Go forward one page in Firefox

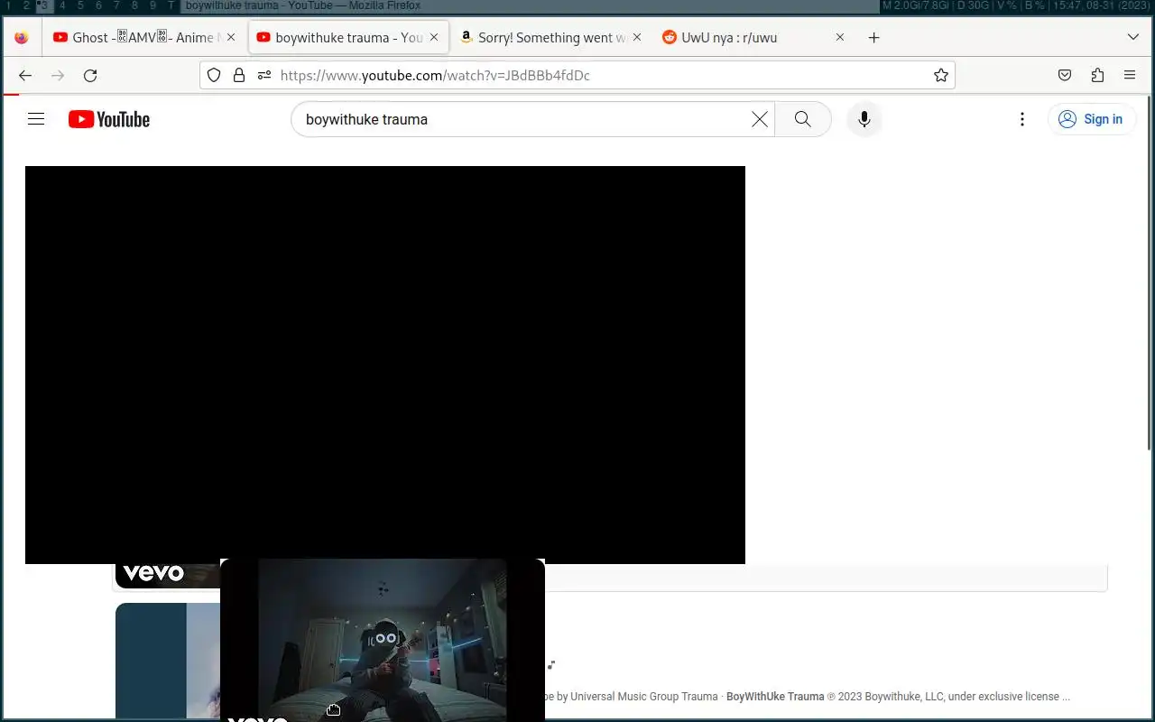(x=58, y=75)
